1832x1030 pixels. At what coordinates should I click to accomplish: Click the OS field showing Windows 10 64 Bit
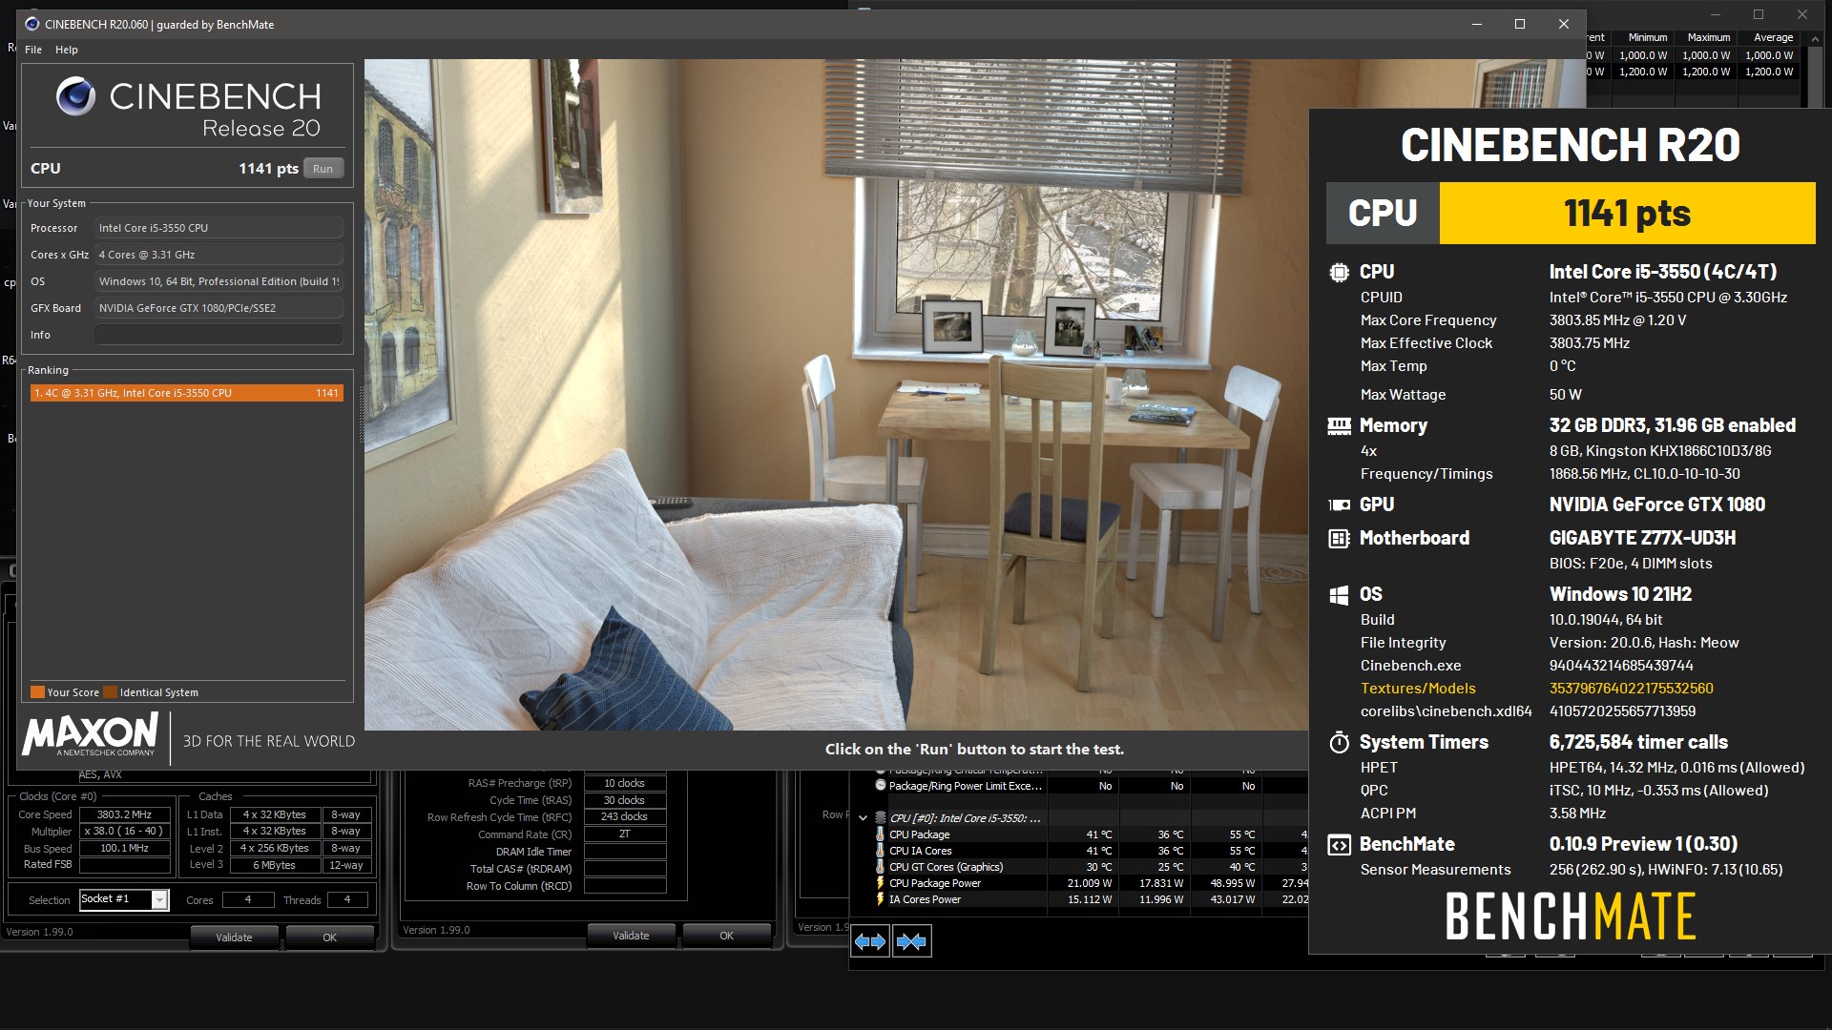[219, 281]
